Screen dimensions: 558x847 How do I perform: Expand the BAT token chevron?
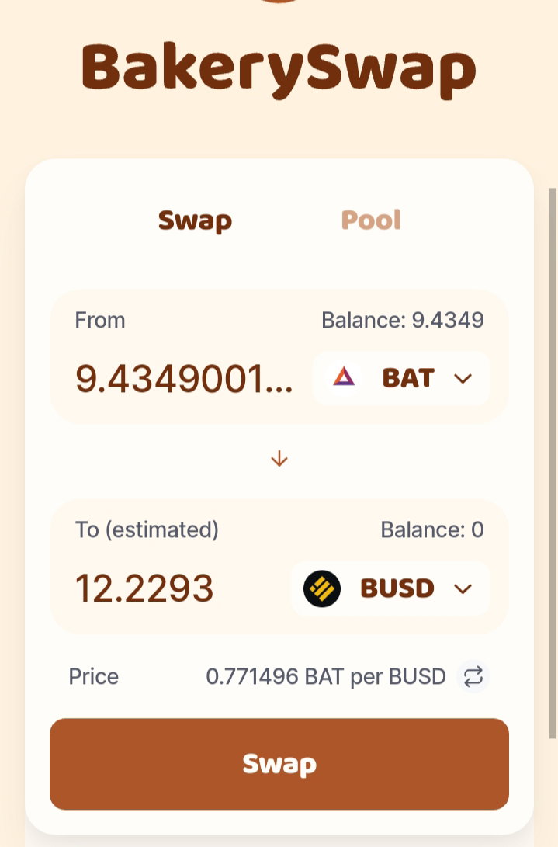click(x=463, y=378)
